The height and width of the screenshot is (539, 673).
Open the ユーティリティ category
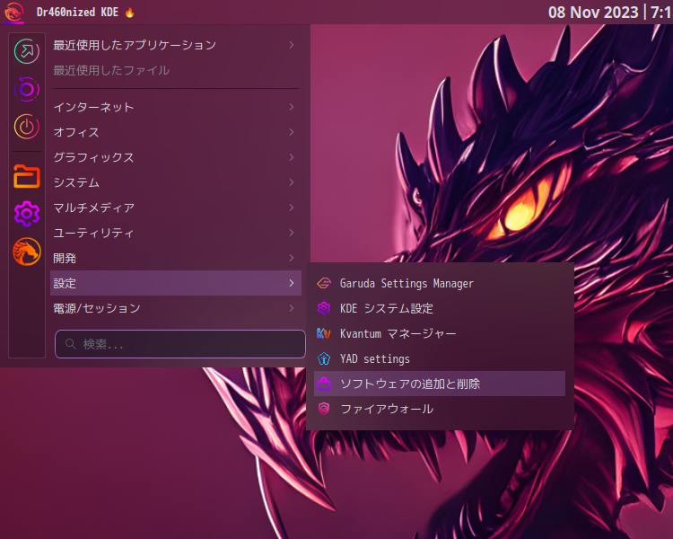point(176,233)
